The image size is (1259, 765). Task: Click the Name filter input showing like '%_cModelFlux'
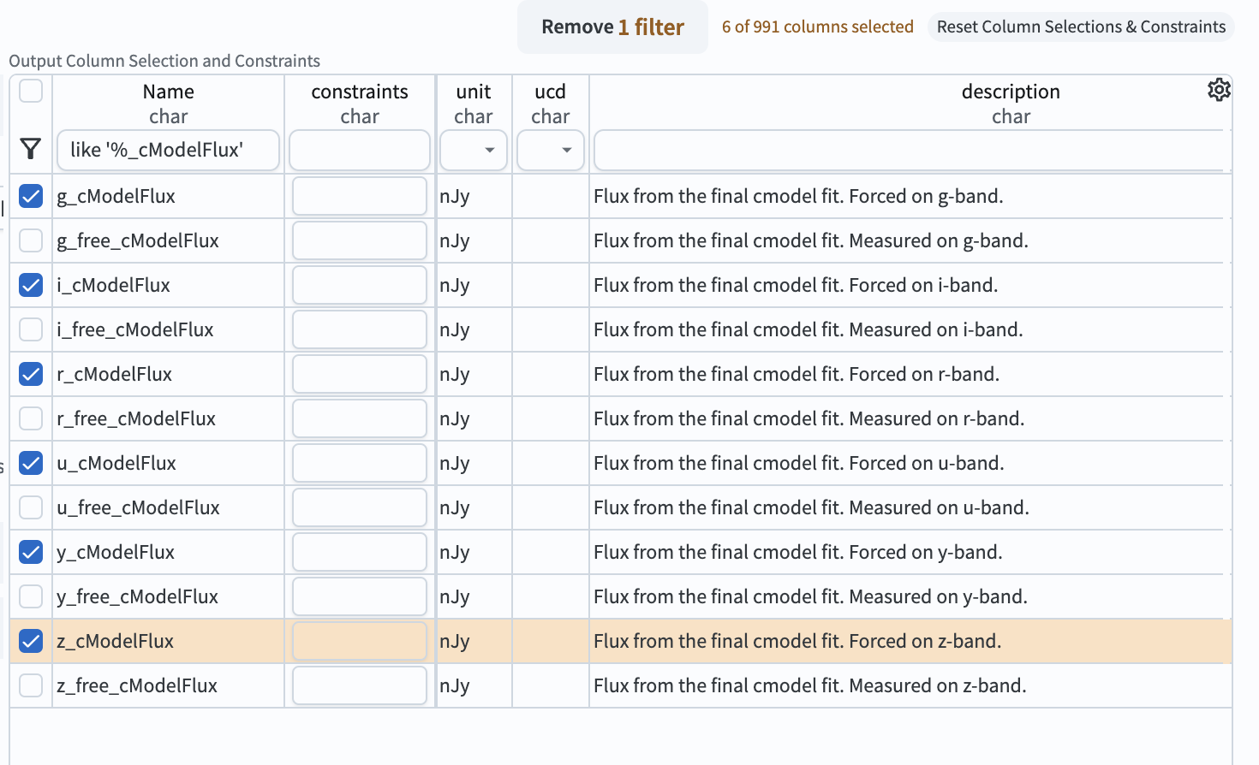[x=168, y=150]
